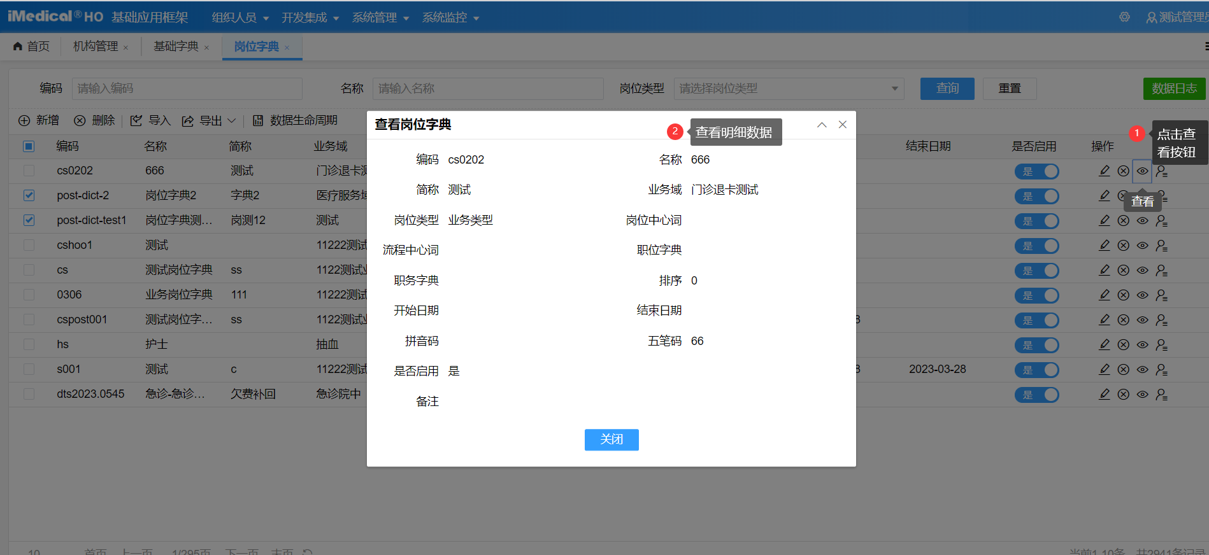Click the user icon for row cspost001
Viewport: 1209px width, 555px height.
pyautogui.click(x=1162, y=320)
